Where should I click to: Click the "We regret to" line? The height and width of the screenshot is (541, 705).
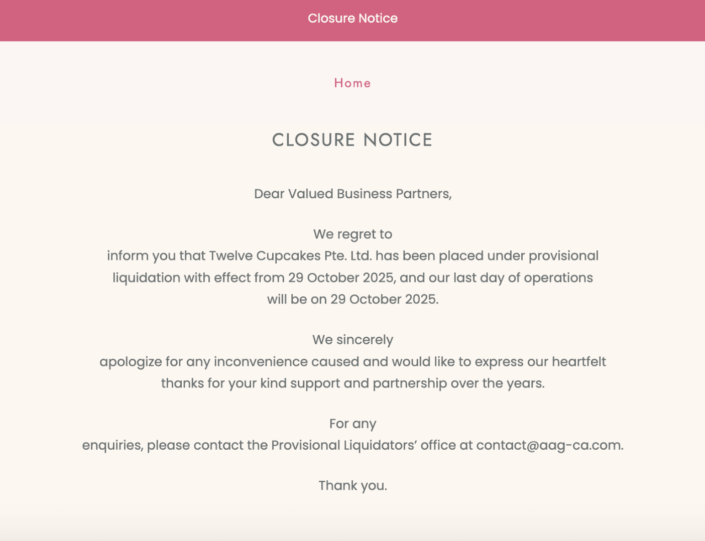[x=352, y=234]
